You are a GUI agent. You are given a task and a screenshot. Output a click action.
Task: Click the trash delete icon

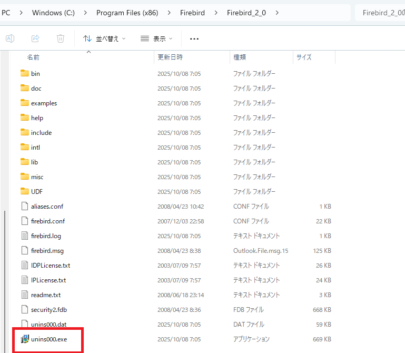point(61,38)
